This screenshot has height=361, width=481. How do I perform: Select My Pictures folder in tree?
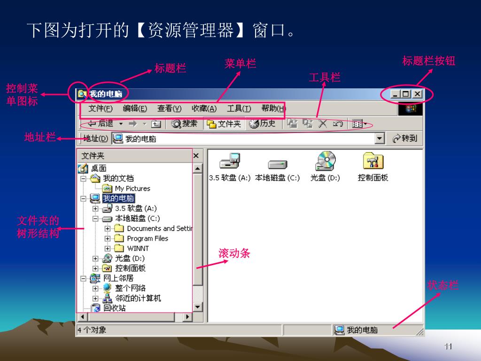click(x=132, y=188)
